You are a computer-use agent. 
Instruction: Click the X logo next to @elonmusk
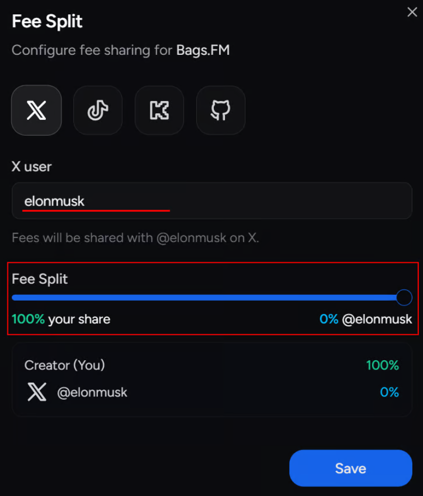click(x=36, y=392)
